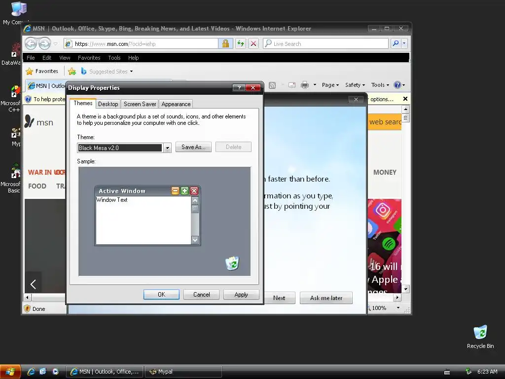
Task: Click the sample Recycle Bin icon in preview
Action: coord(232,263)
